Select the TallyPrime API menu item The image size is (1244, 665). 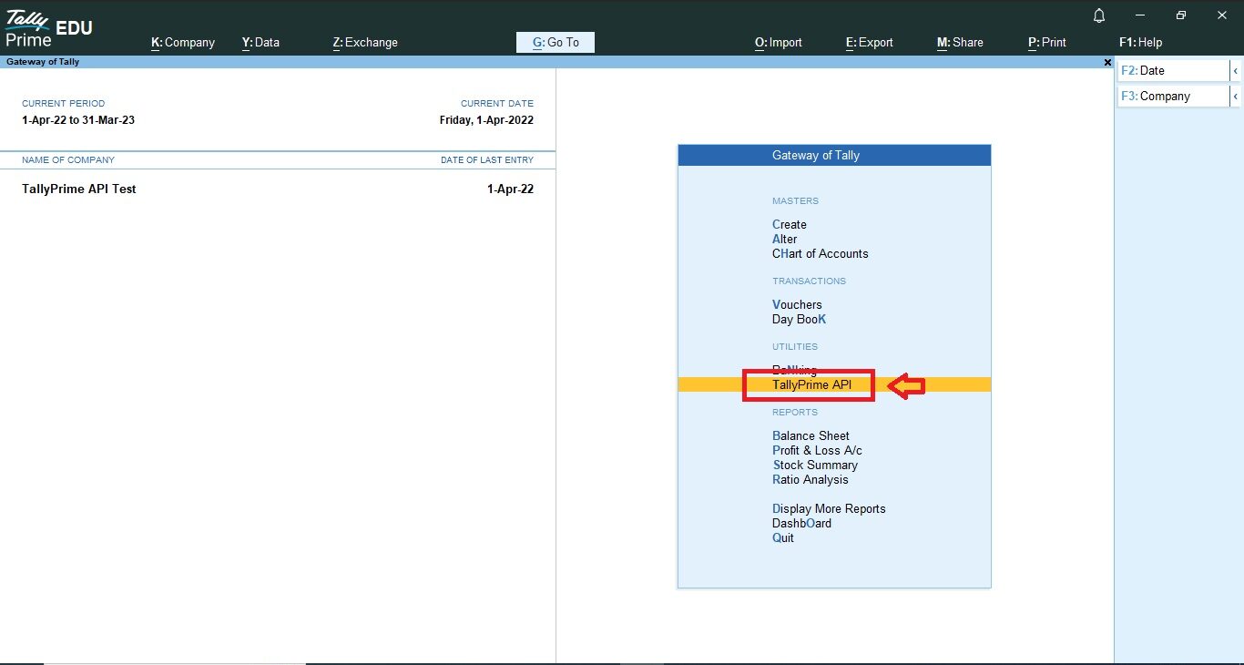pos(834,384)
